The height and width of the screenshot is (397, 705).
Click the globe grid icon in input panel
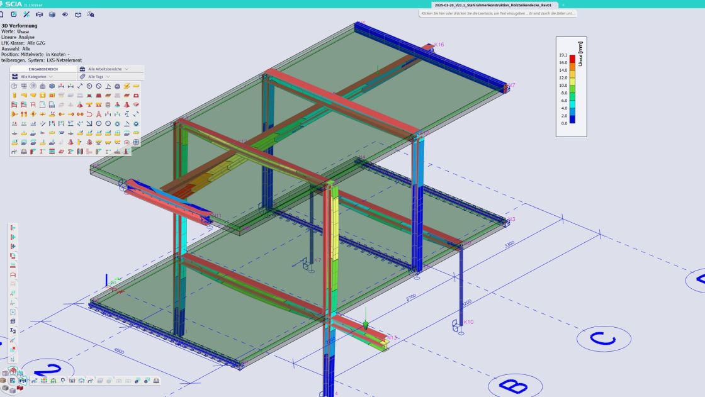[x=136, y=142]
